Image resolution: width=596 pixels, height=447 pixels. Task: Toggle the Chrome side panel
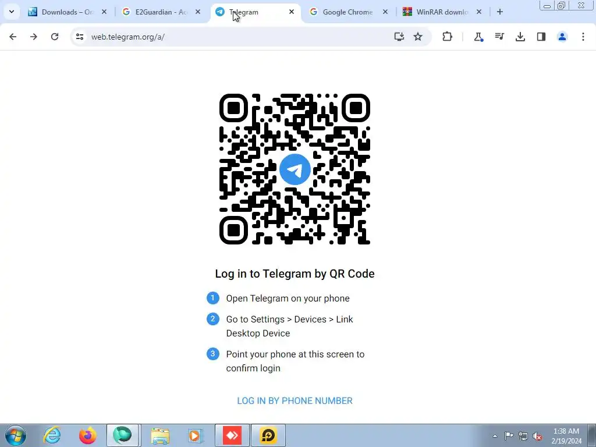point(541,37)
